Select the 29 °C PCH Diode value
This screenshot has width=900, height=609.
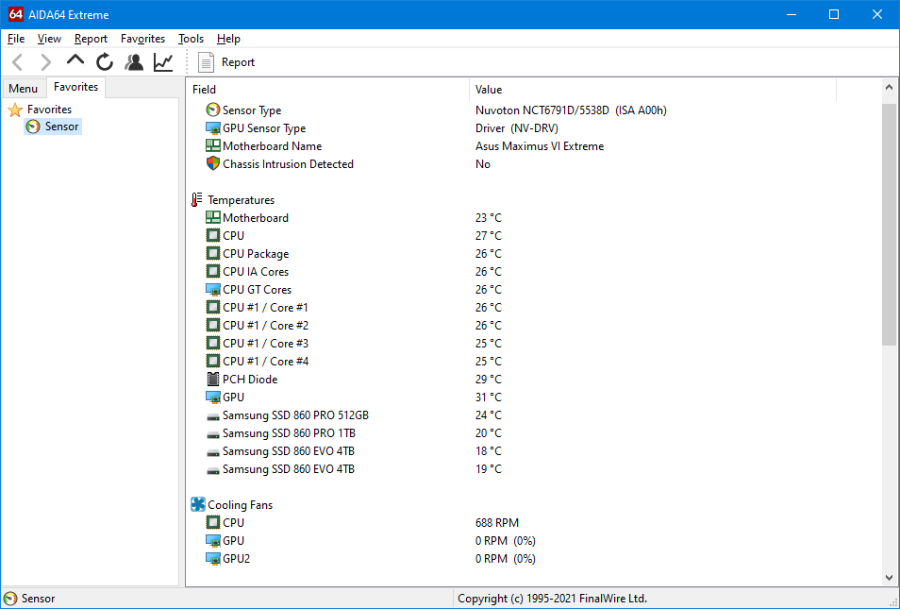pyautogui.click(x=489, y=380)
